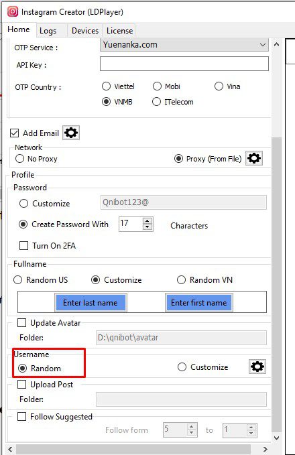This screenshot has width=295, height=455.
Task: Click the horizontal scrollbar thumb
Action: click(x=133, y=449)
